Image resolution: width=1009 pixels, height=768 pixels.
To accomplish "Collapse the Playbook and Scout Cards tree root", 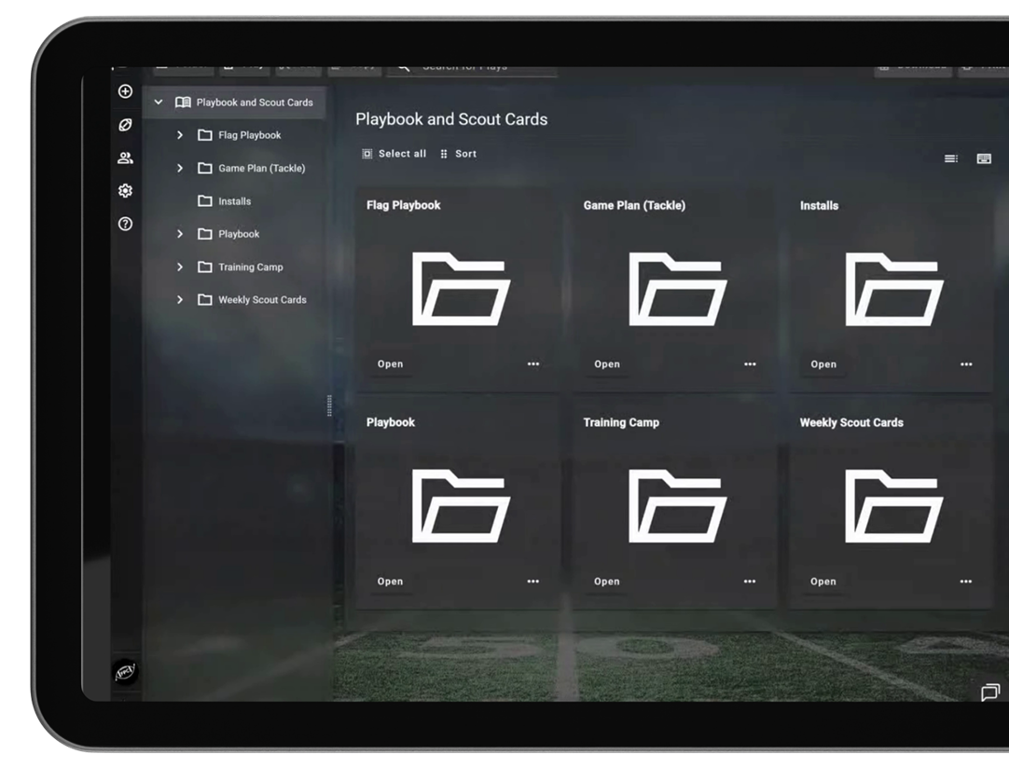I will (x=159, y=103).
